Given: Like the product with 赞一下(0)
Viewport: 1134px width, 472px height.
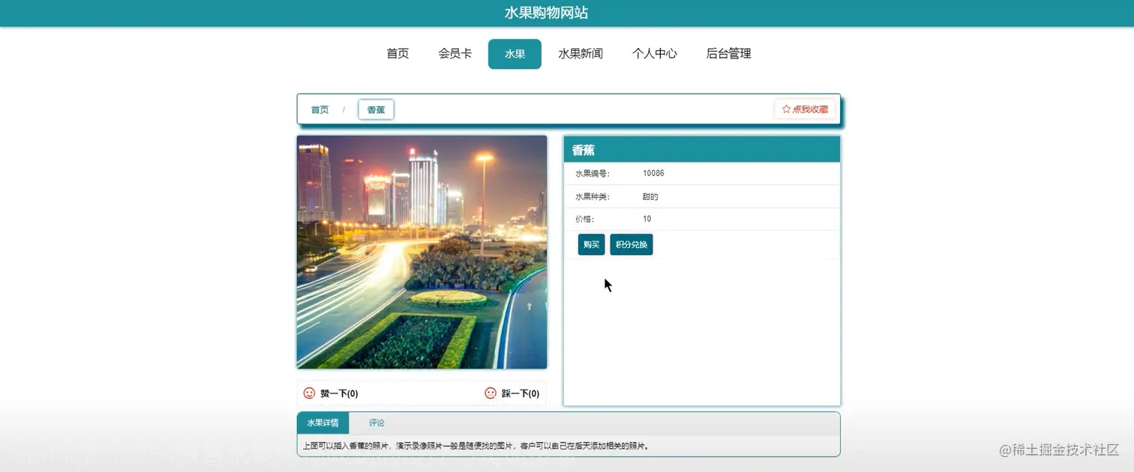Looking at the screenshot, I should coord(331,393).
